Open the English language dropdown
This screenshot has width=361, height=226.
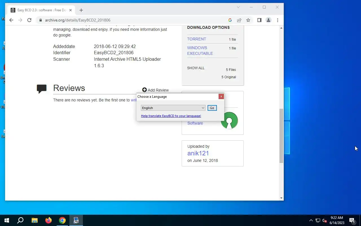(173, 108)
